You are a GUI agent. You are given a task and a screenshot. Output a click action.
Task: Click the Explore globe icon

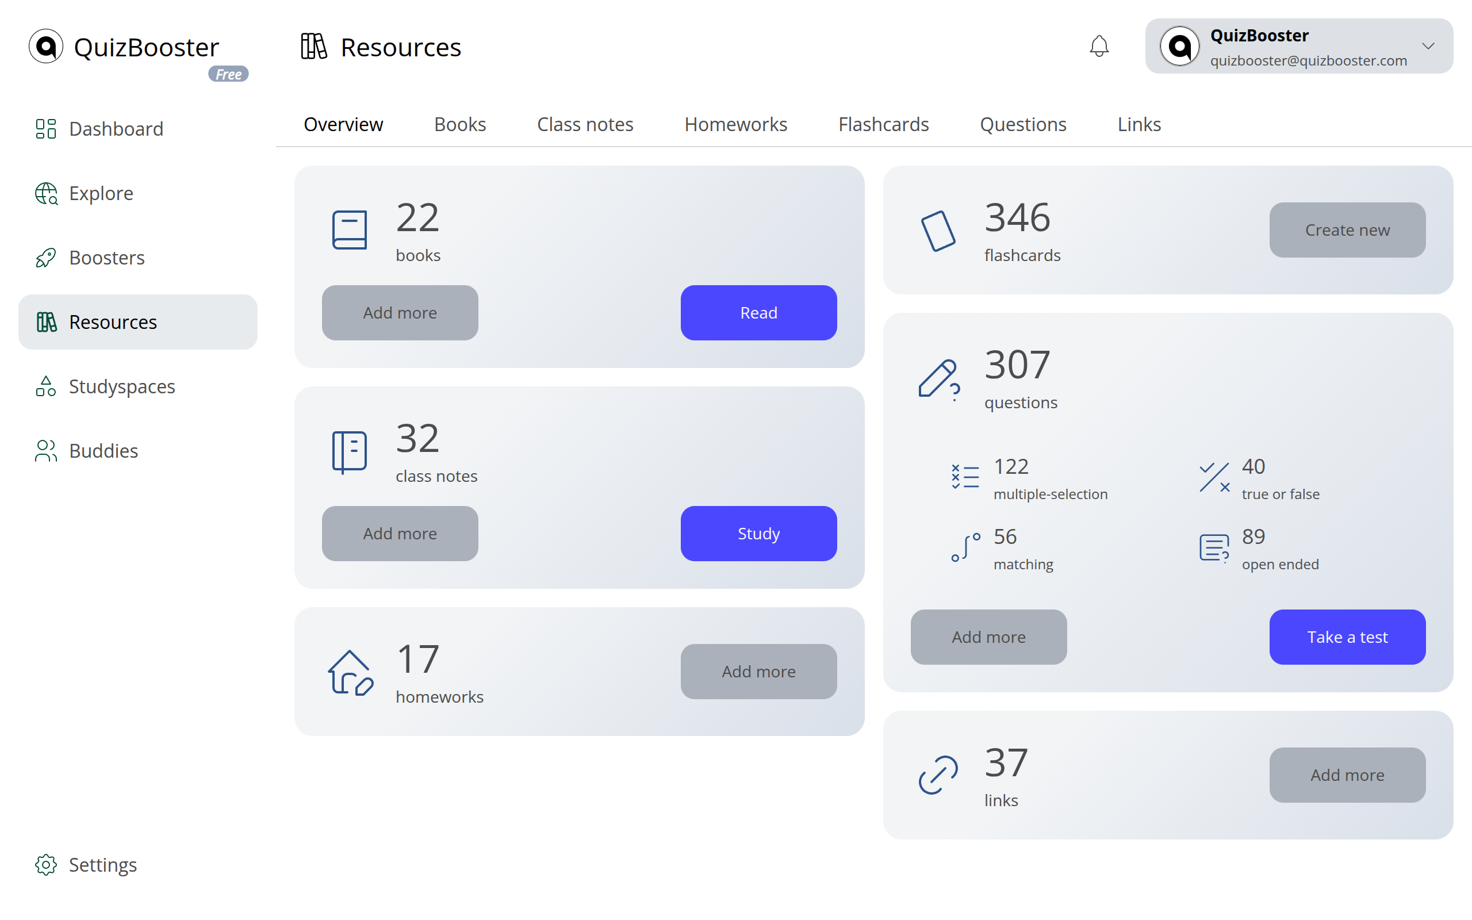46,194
